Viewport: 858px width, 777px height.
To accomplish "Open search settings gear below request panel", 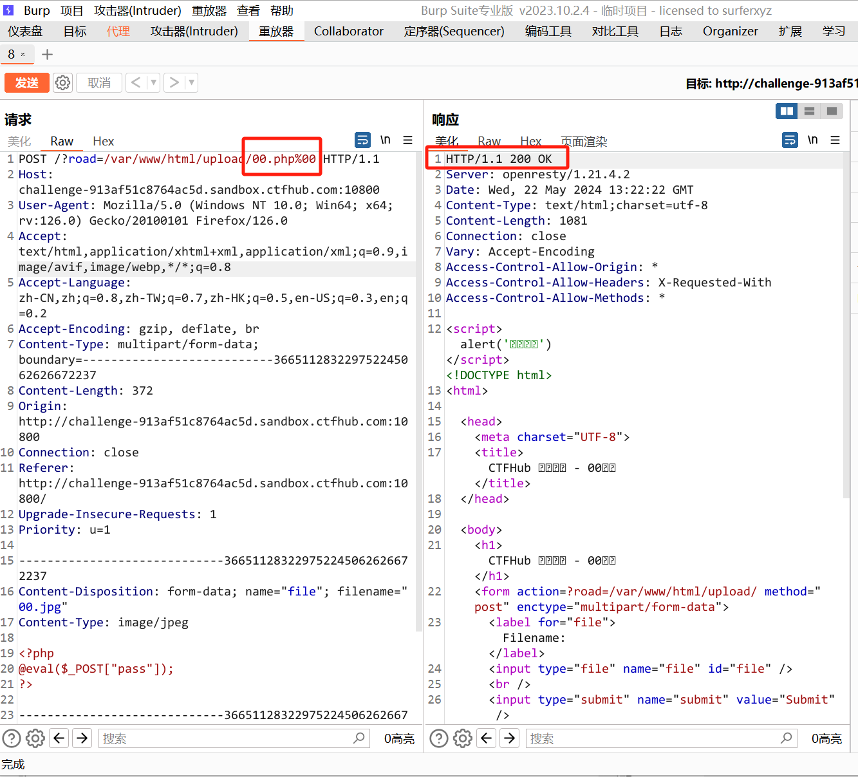I will coord(35,738).
